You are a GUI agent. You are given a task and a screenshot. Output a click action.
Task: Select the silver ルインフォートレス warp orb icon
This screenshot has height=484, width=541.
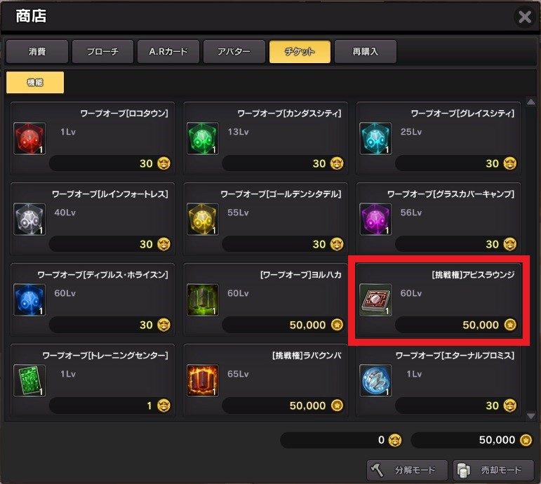[29, 219]
